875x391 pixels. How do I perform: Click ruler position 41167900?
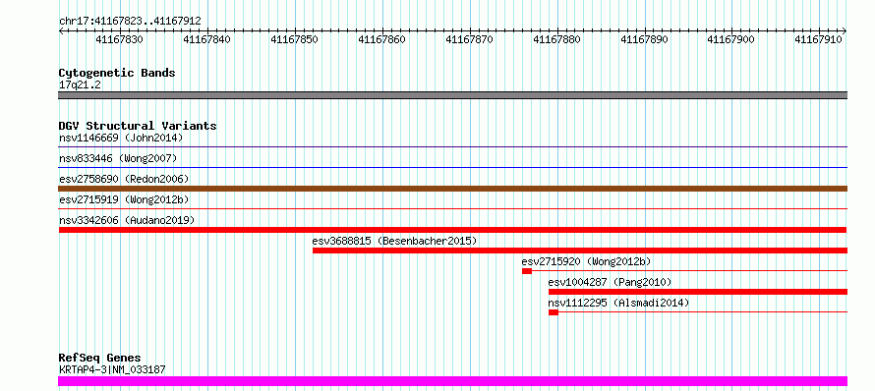click(731, 39)
